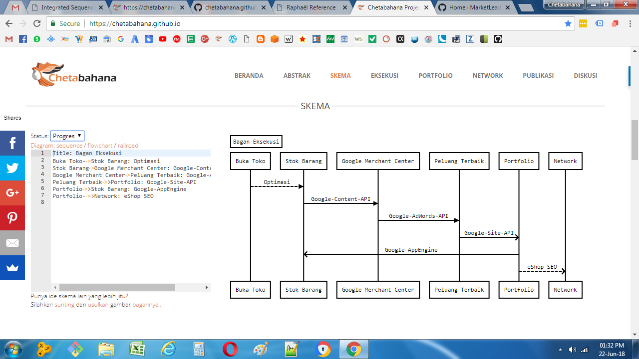Click eShop SEO label in diagram
Viewport: 639px width, 359px height.
542,267
